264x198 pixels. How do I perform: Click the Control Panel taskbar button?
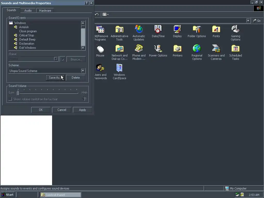pos(61,195)
